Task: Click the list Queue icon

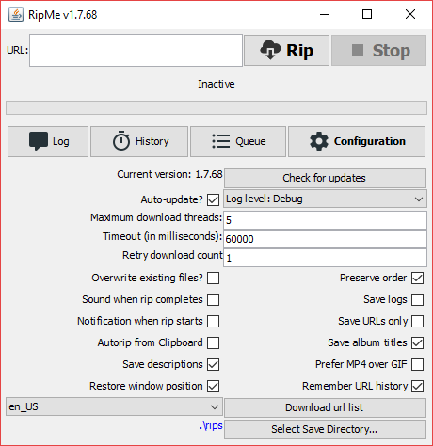Action: 221,141
